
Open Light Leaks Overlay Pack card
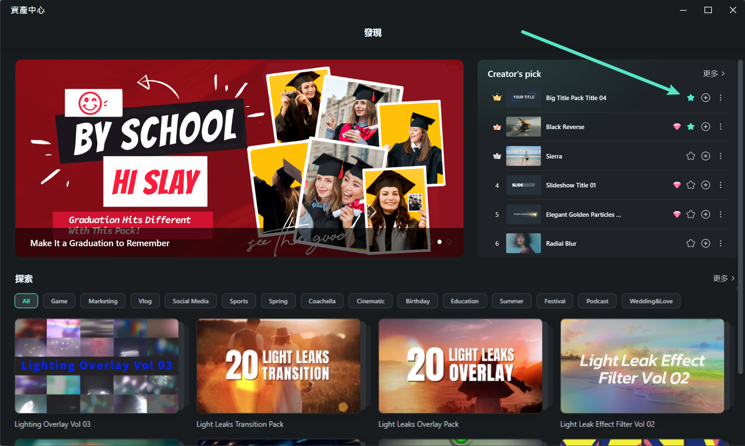click(460, 366)
